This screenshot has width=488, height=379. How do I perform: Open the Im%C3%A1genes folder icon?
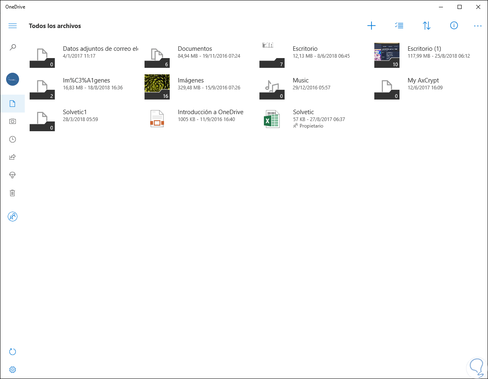[42, 87]
